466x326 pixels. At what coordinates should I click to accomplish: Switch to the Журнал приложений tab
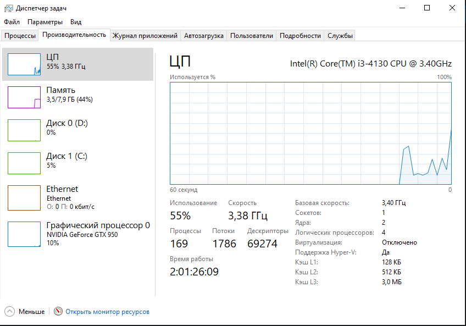145,36
